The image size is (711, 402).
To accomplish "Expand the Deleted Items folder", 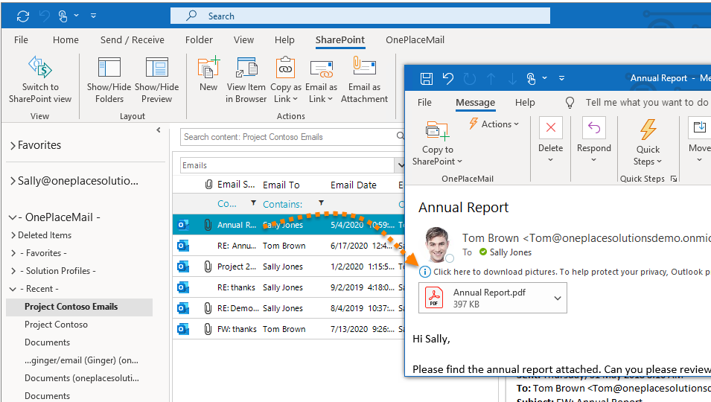I will 13,235.
